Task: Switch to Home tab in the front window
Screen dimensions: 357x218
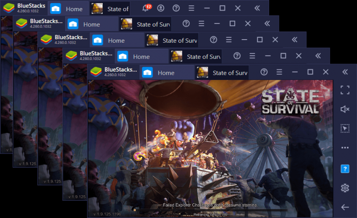Action: click(166, 73)
